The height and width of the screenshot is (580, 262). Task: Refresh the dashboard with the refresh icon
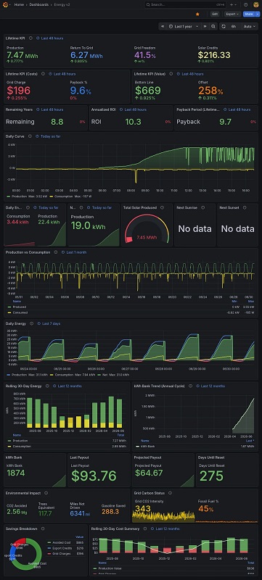224,26
